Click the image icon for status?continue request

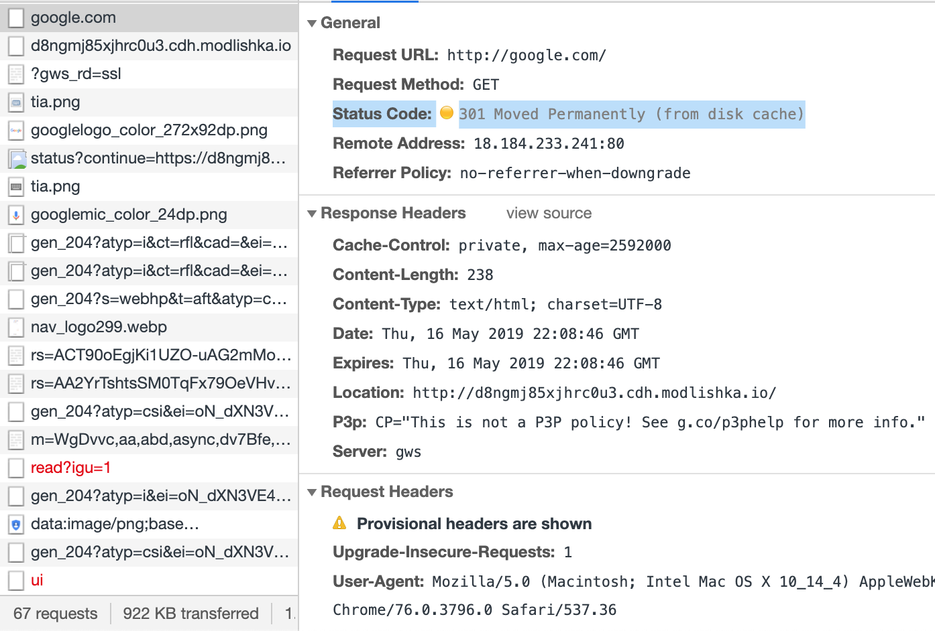(x=16, y=158)
